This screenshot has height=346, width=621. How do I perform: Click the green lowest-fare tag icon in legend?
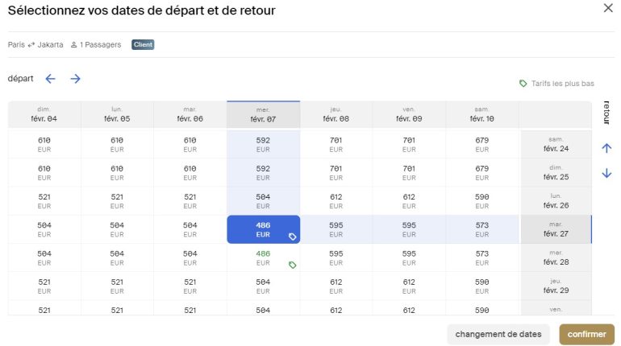pyautogui.click(x=523, y=84)
